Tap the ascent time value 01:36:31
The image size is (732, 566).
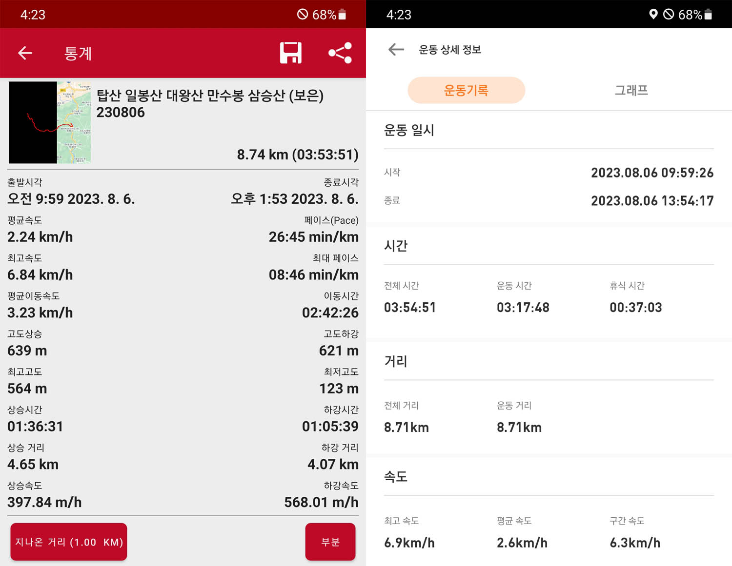(x=35, y=427)
